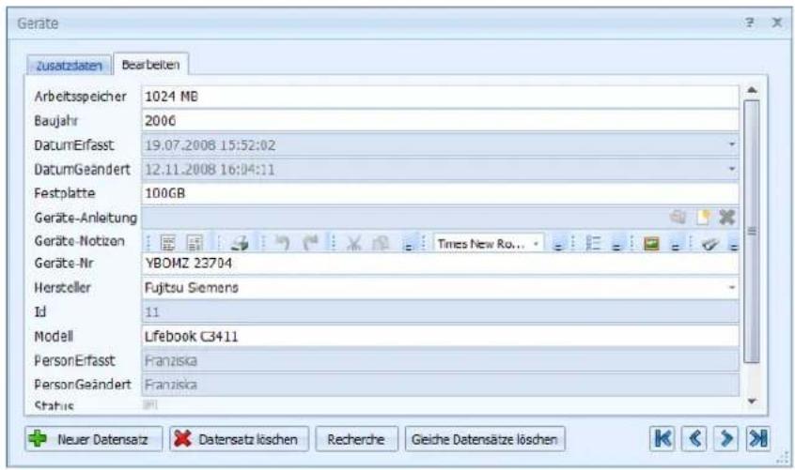
Task: Click the last tool icon in notes toolbar
Action: pos(709,244)
